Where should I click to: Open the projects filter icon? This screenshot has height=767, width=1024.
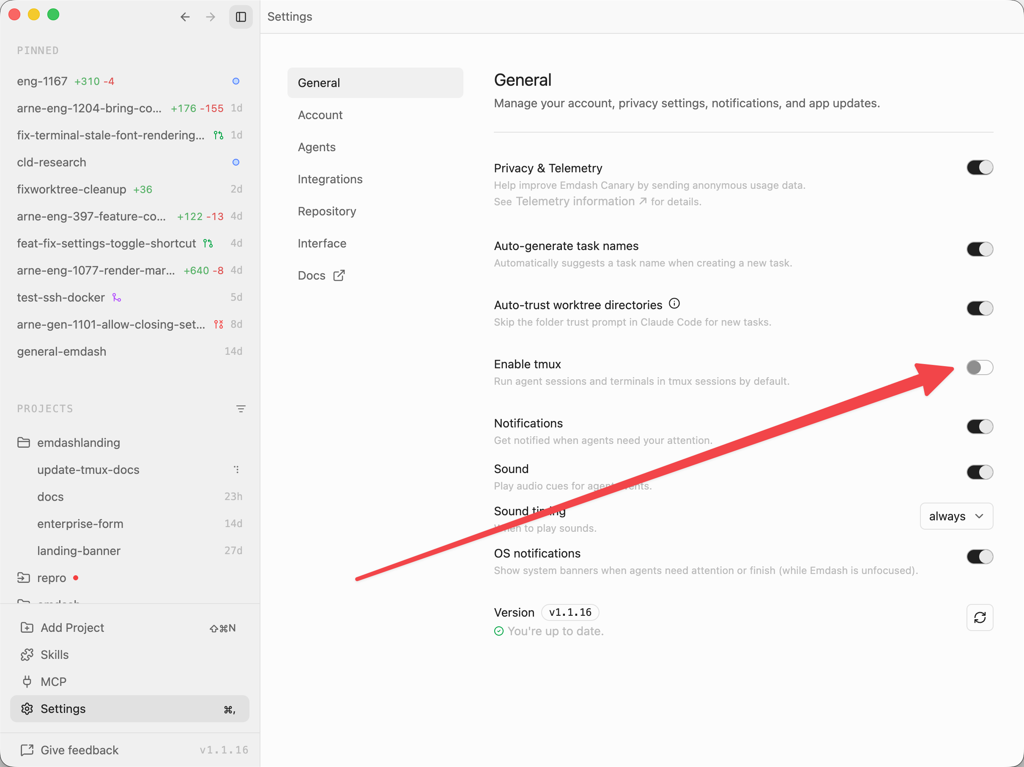click(x=241, y=409)
